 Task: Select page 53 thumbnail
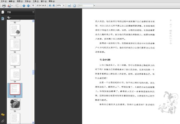click(x=15, y=60)
